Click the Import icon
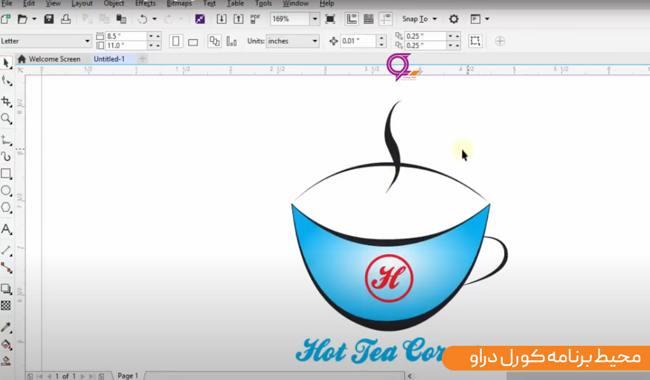650x380 pixels. (222, 19)
